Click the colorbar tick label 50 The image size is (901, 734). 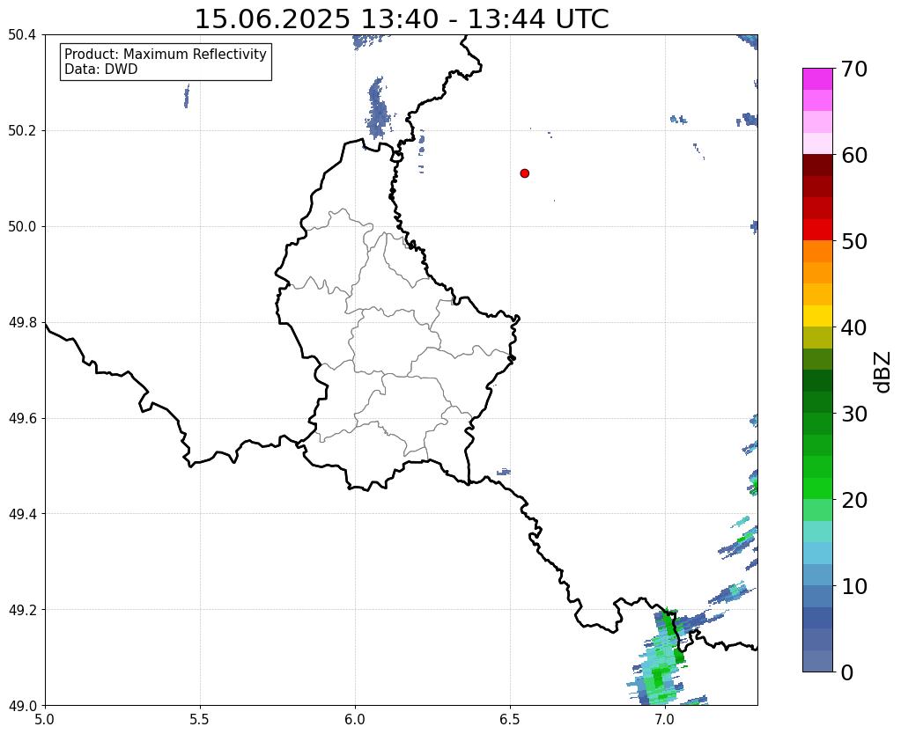pyautogui.click(x=854, y=241)
